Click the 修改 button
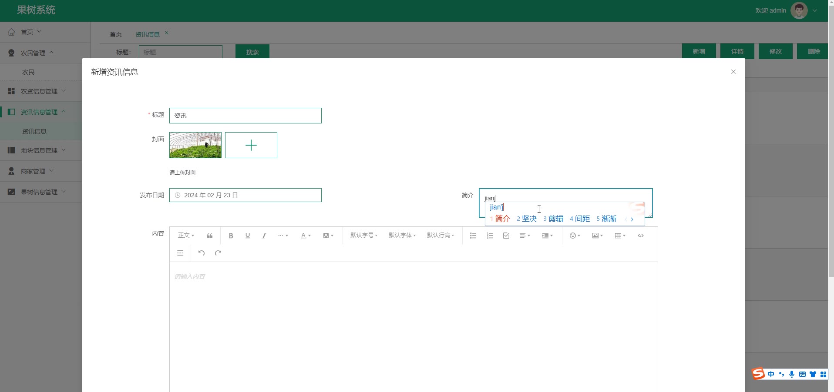Screen dimensions: 834x392 [x=776, y=51]
